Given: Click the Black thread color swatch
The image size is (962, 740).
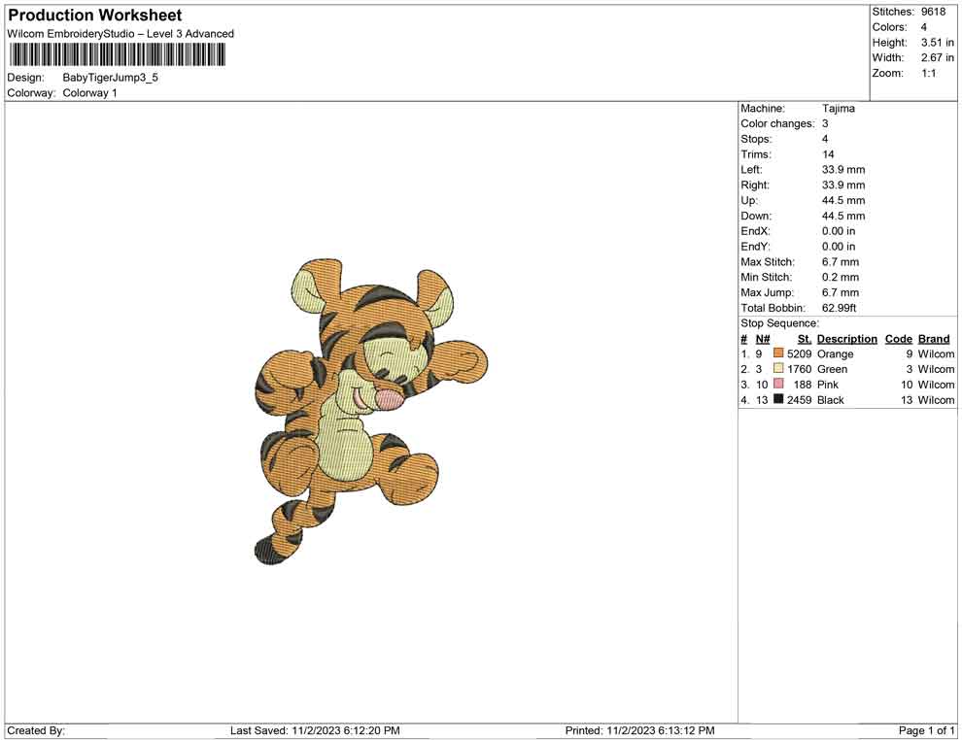Looking at the screenshot, I should [x=778, y=399].
